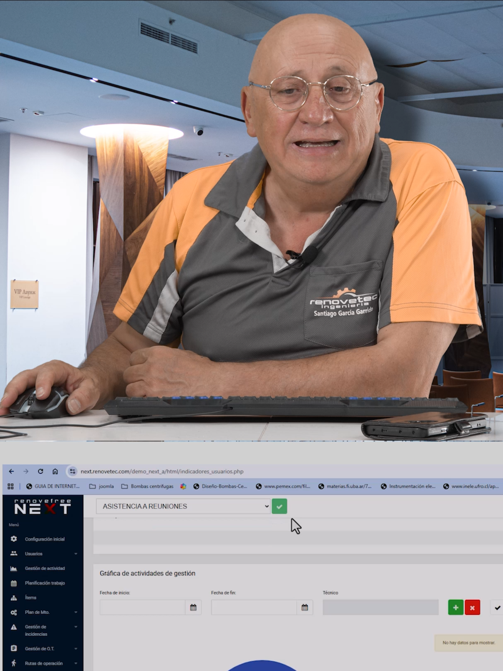503x671 pixels.
Task: Click the renovefree NEXT logo
Action: click(x=43, y=507)
